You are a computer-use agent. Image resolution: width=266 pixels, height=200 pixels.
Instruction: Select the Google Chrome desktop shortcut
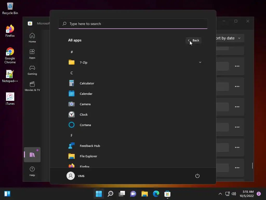[x=10, y=56]
